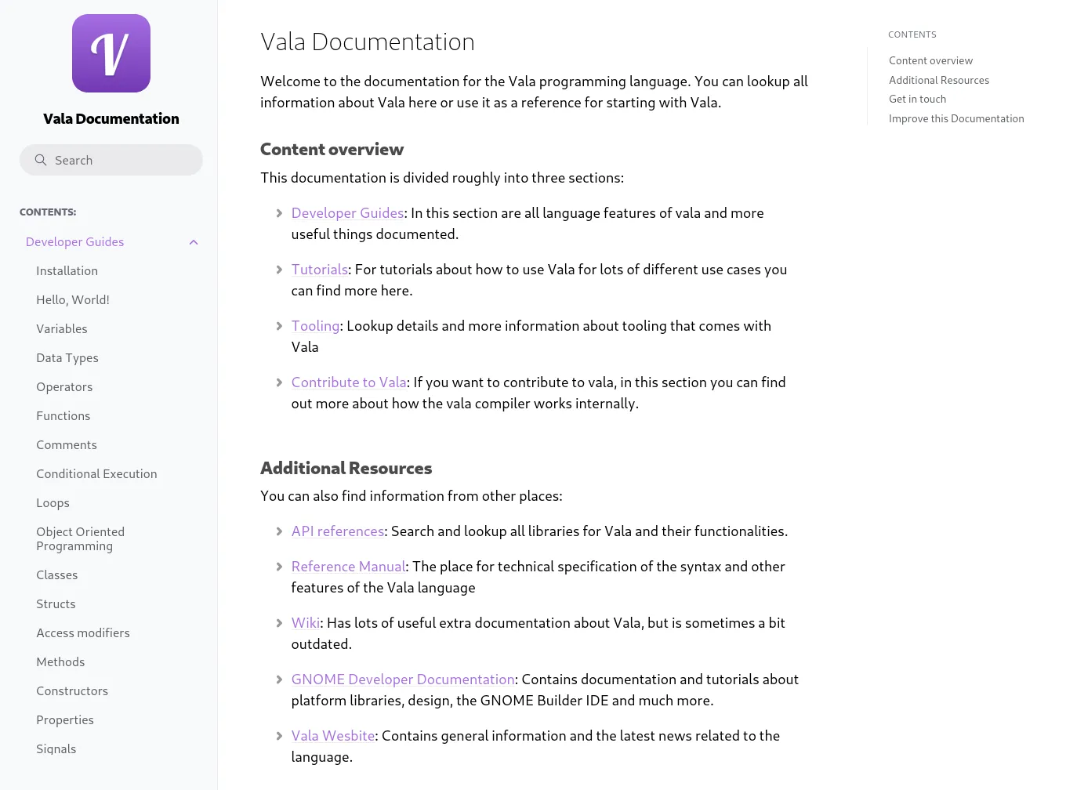Screen dimensions: 1066x790
Task: Click the Vala logo icon
Action: click(x=111, y=53)
